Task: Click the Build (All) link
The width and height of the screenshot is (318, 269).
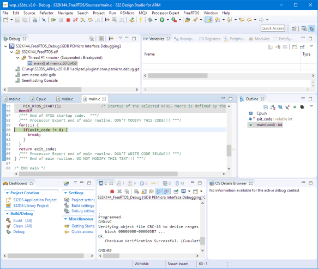Action: point(22,220)
